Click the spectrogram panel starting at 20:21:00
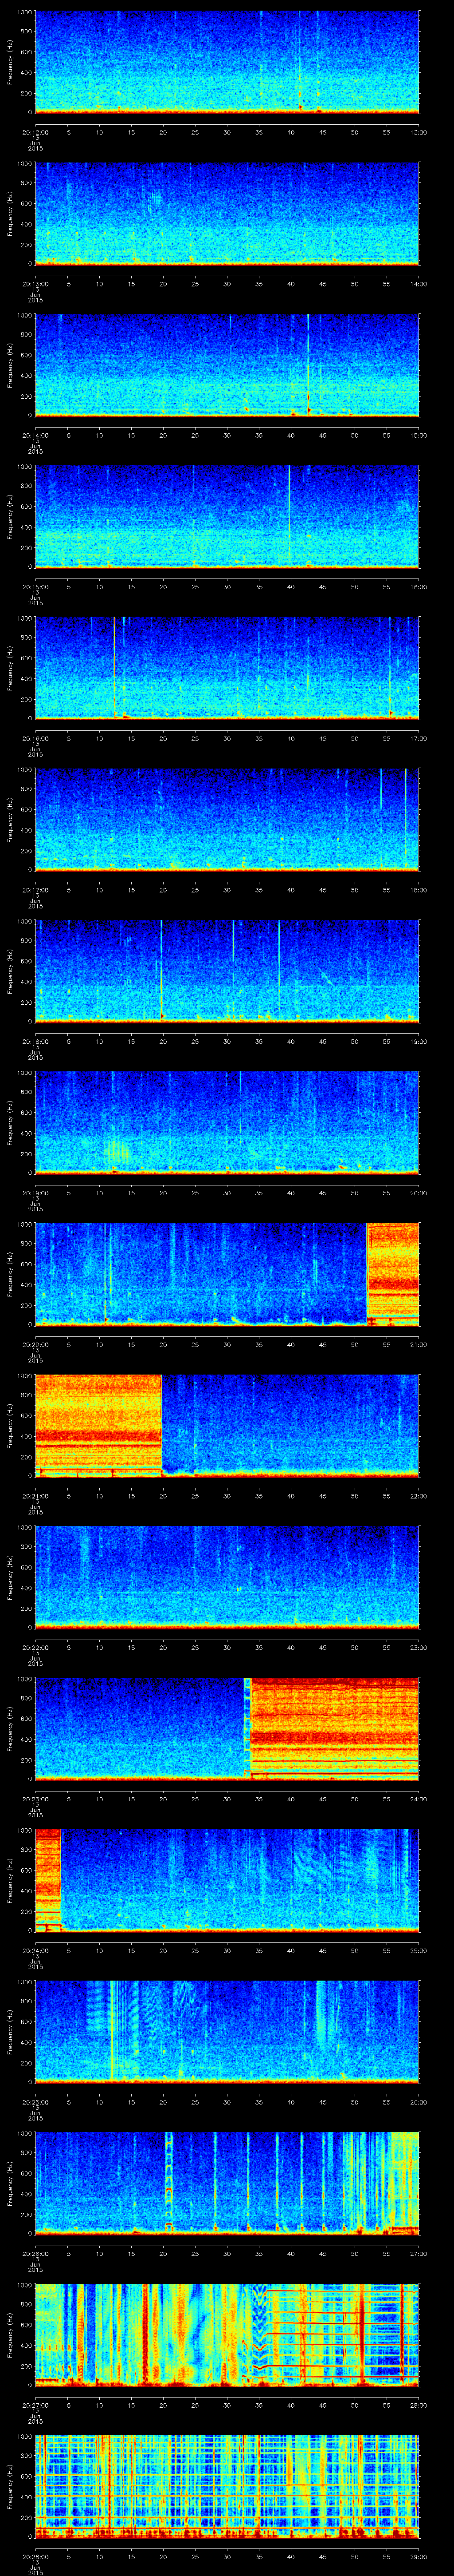 [227, 1426]
